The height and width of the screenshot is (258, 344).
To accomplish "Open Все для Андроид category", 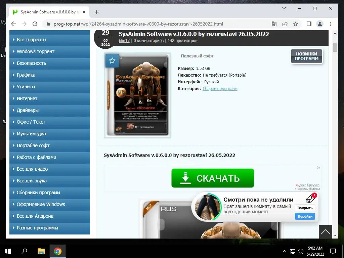I will (x=50, y=216).
